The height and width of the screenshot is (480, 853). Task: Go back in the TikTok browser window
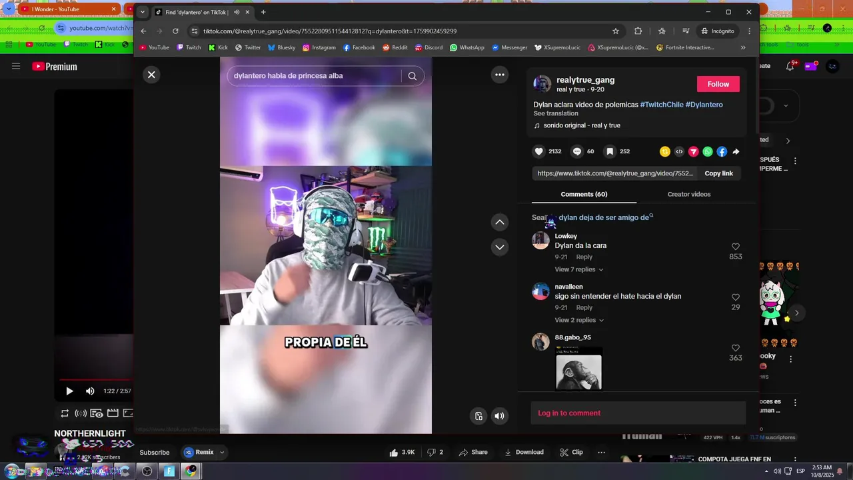pyautogui.click(x=143, y=31)
